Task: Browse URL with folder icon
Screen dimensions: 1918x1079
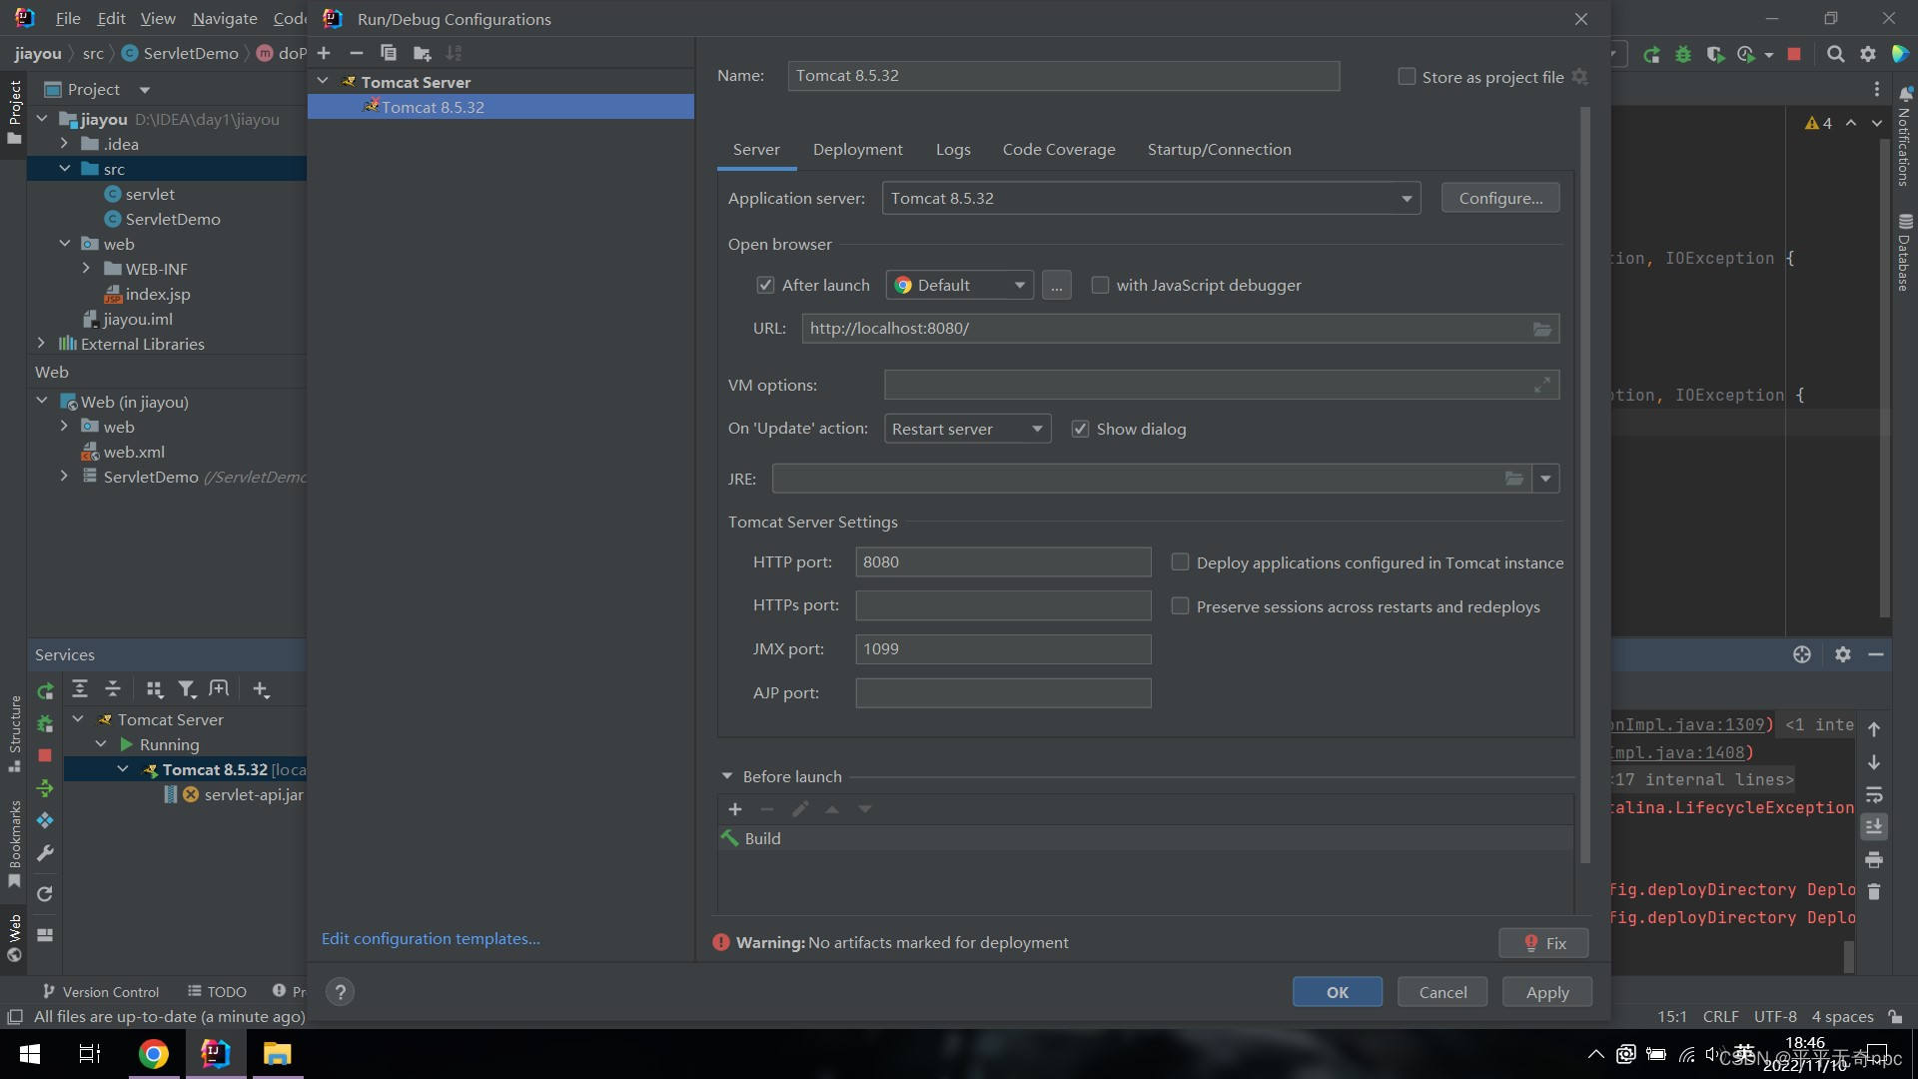Action: tap(1542, 329)
